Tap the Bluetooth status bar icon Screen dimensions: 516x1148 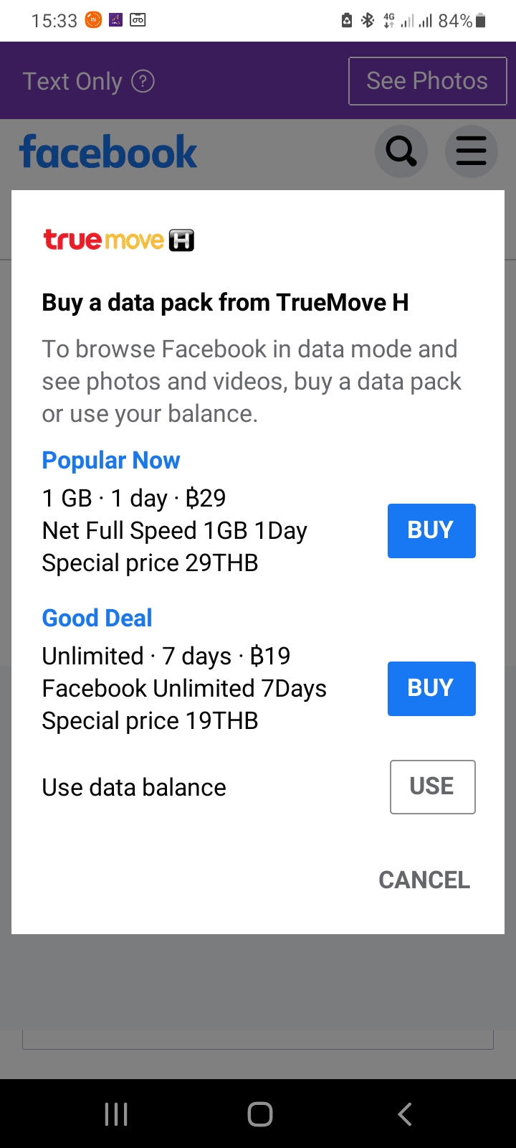click(368, 20)
